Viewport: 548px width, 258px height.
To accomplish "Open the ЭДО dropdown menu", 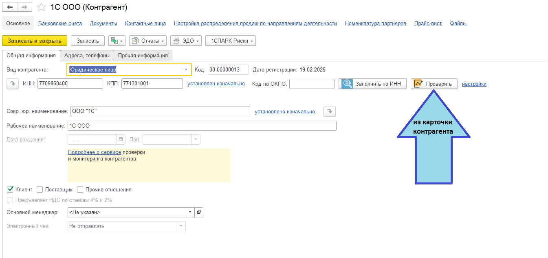I will click(x=186, y=41).
